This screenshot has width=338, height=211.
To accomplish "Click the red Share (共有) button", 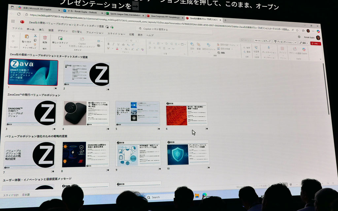I will click(x=316, y=44).
